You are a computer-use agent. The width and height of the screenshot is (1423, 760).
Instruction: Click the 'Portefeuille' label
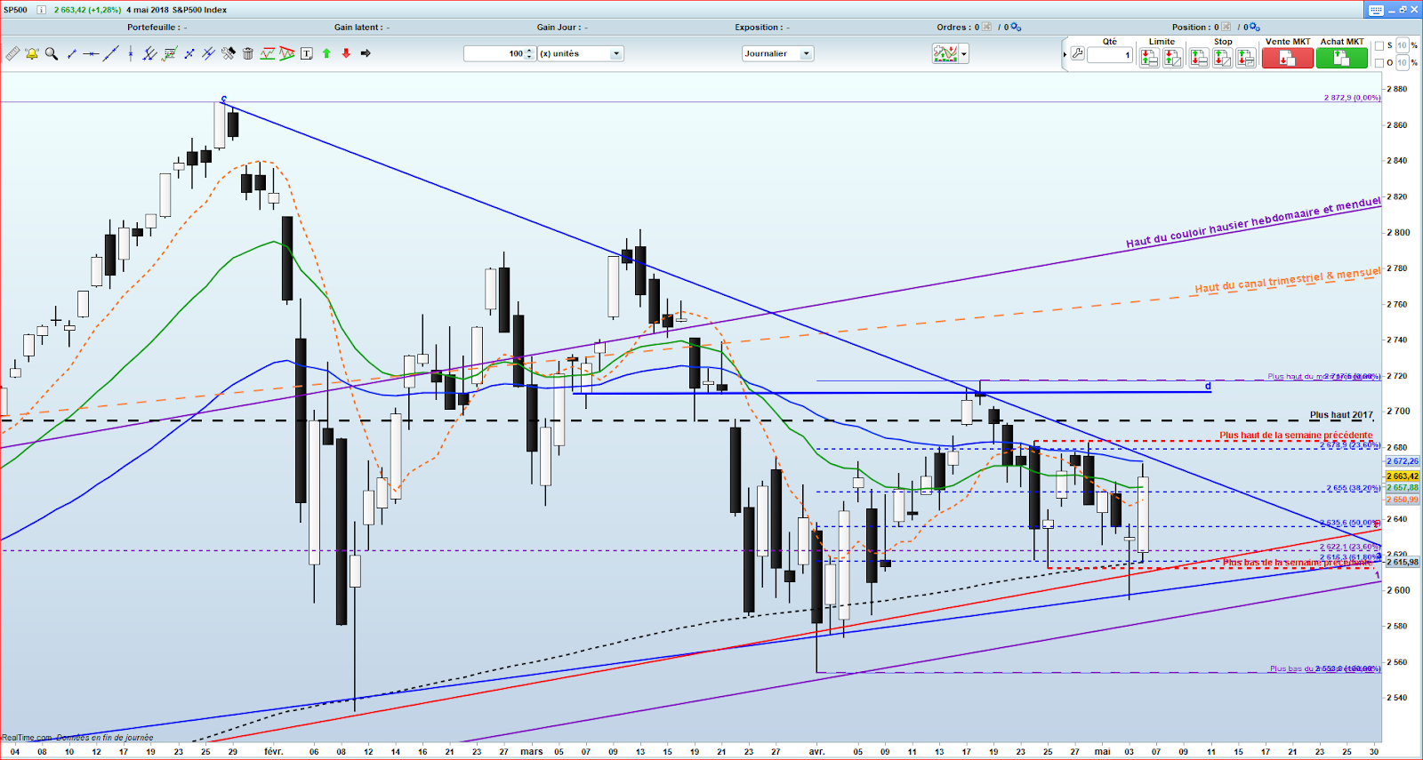153,28
